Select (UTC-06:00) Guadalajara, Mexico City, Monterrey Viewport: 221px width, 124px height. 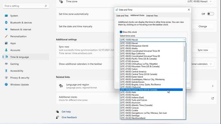151,80
